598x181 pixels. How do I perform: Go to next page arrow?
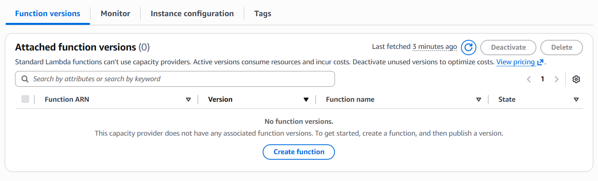[x=557, y=79]
